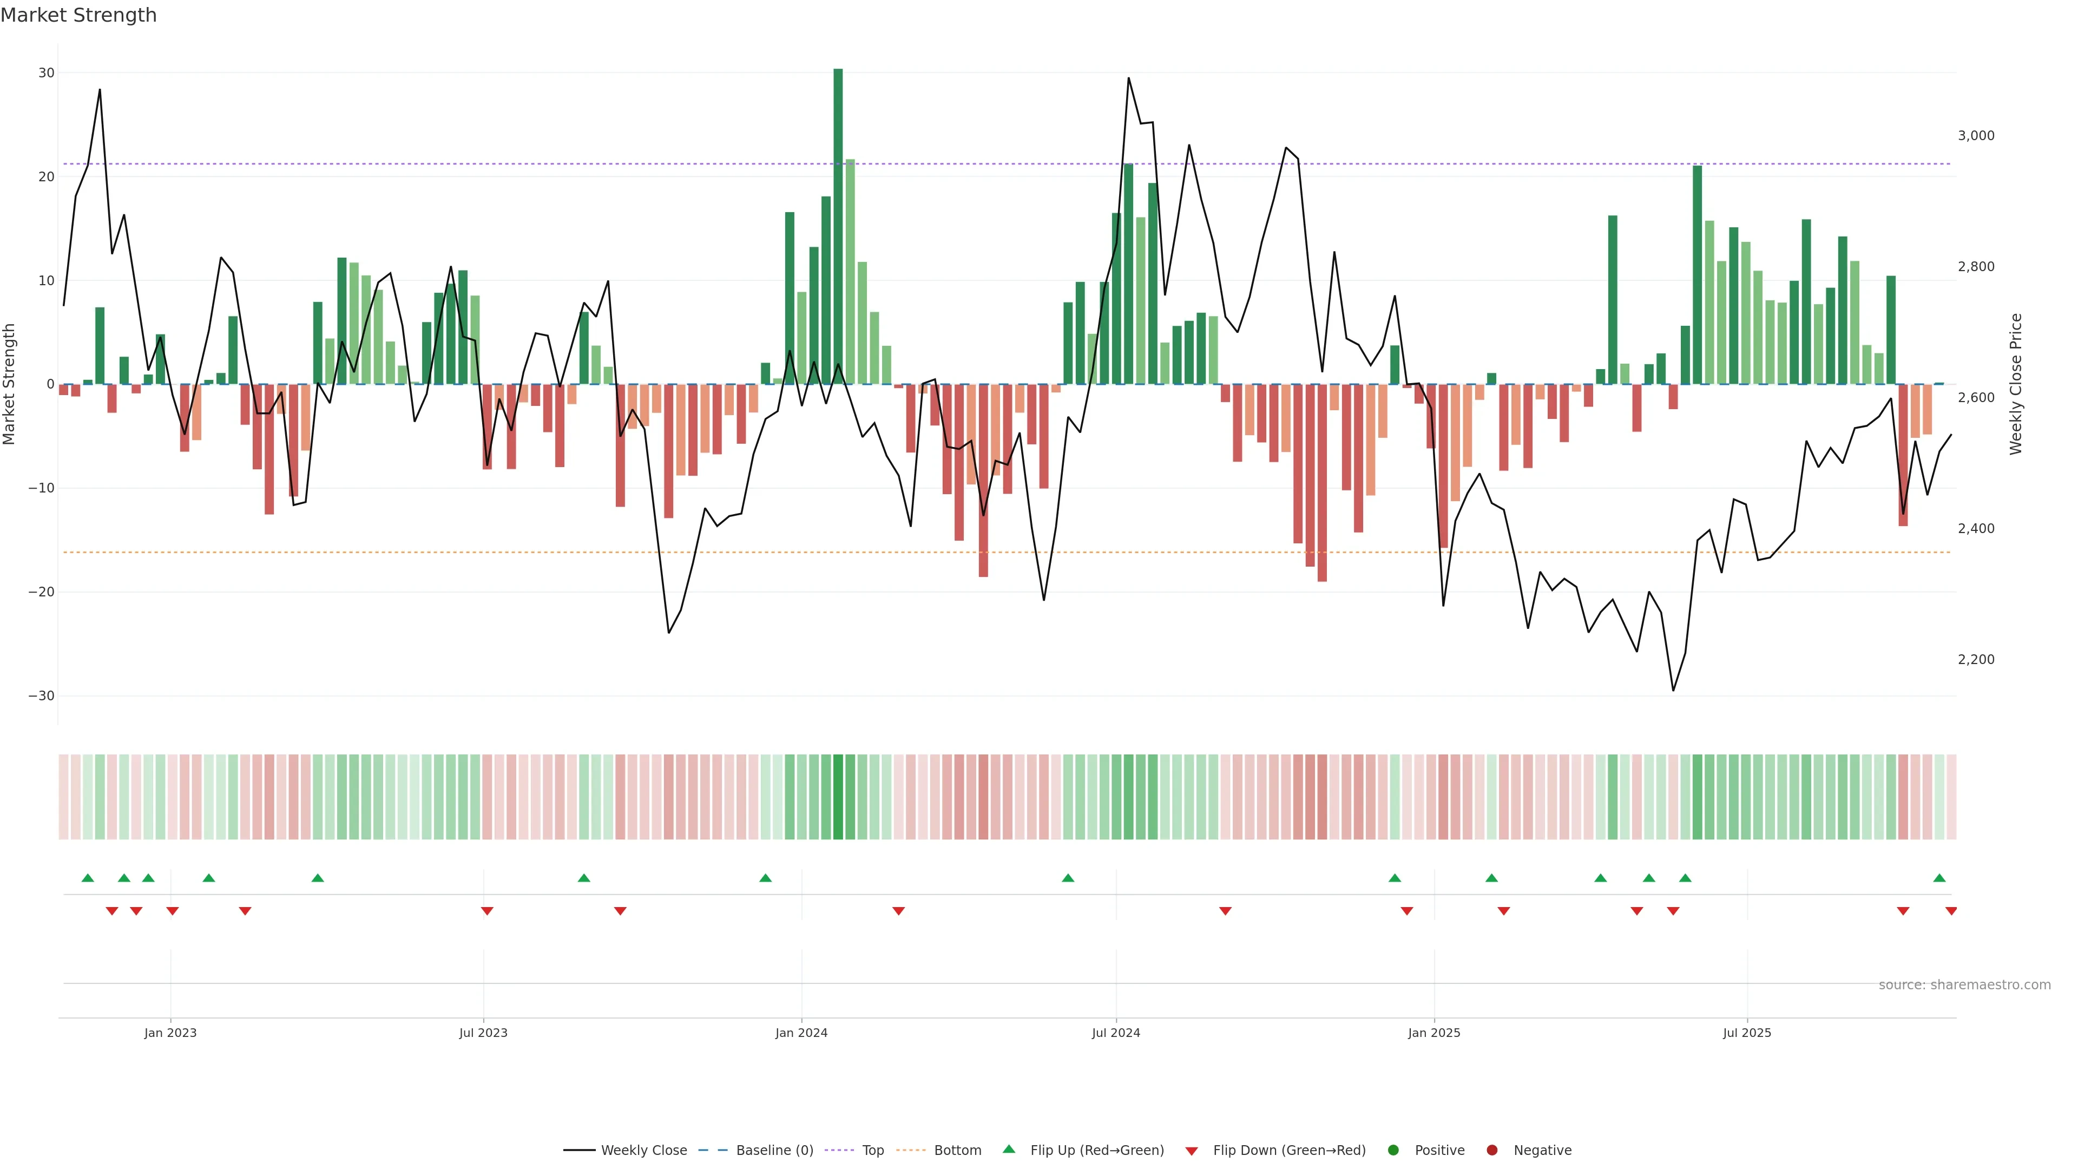Toggle the Weekly Close legend label
The height and width of the screenshot is (1169, 2078).
pos(644,1150)
